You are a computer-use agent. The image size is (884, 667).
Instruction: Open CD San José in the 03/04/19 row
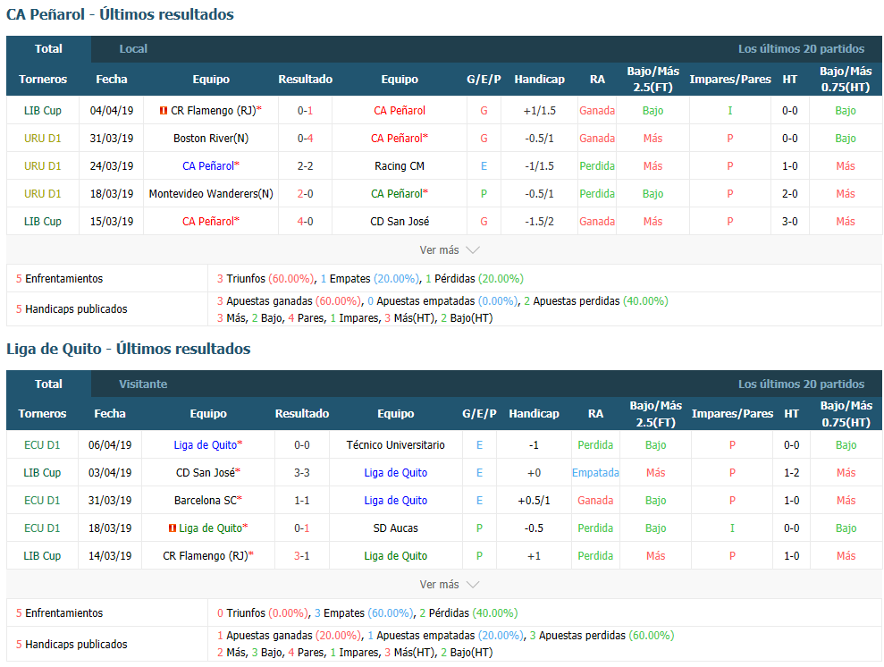tap(206, 472)
